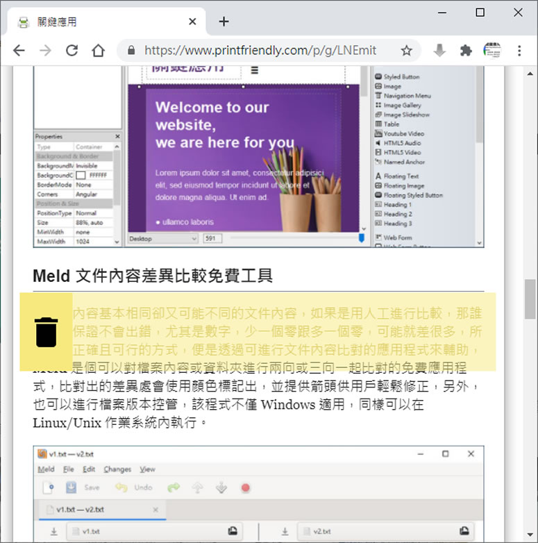Viewport: 538px width, 543px height.
Task: Click the browser back arrow
Action: coord(19,51)
